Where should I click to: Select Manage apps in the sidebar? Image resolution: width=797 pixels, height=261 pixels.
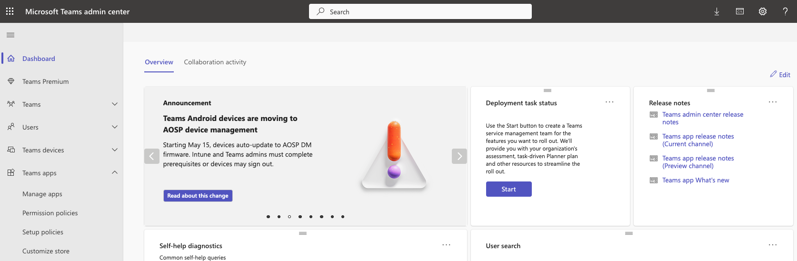click(x=42, y=194)
